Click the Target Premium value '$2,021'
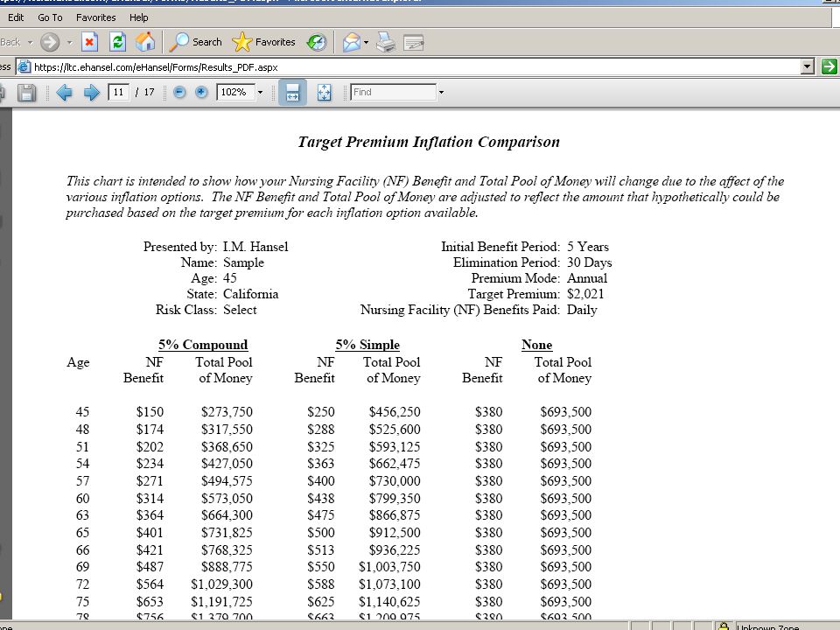This screenshot has height=630, width=840. 585,294
